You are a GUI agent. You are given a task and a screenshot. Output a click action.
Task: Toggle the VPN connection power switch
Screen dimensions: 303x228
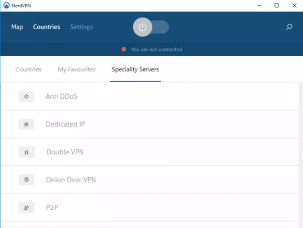(x=151, y=27)
